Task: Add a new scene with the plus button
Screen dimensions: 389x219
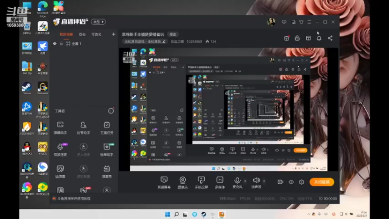Action: tap(114, 34)
